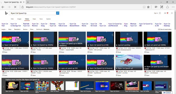This screenshot has width=176, height=94.
Task: Play nyan cat speed up! (500%) video
Action: (x=157, y=39)
